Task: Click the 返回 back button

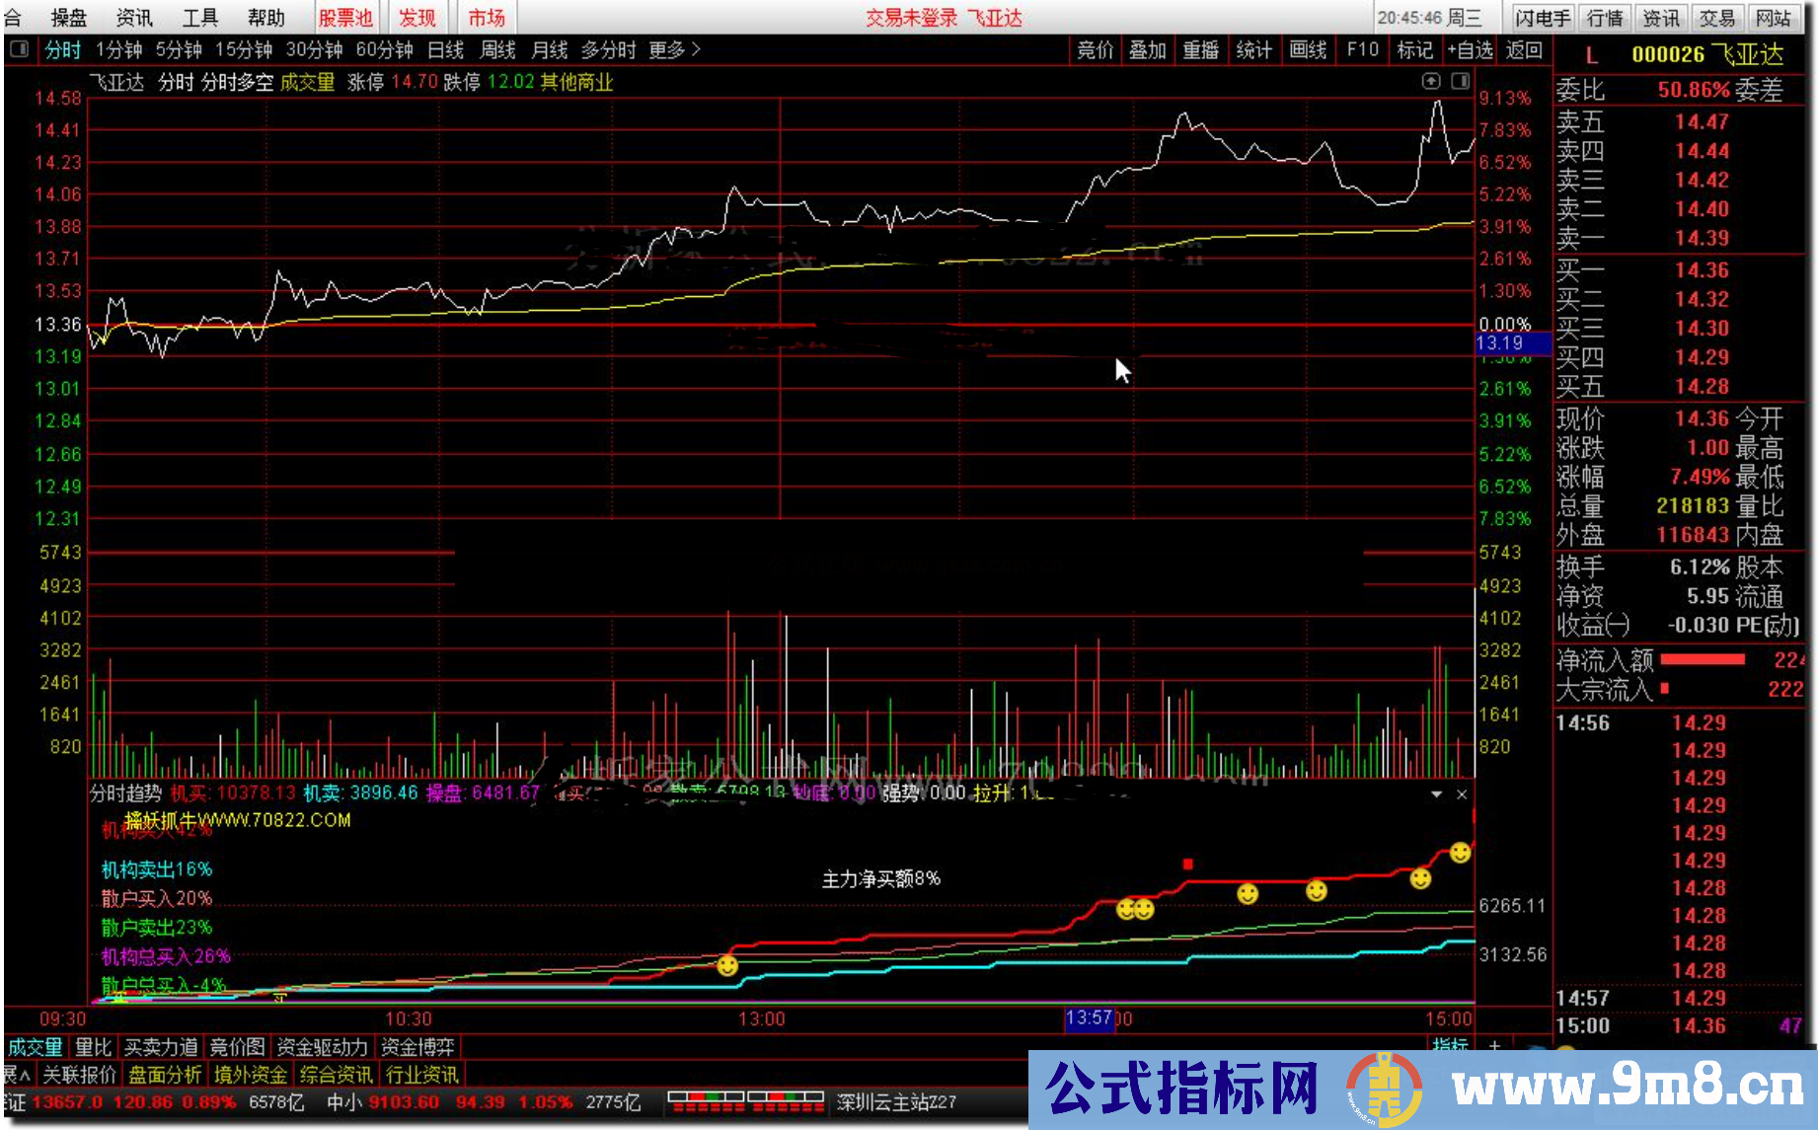Action: click(x=1524, y=49)
